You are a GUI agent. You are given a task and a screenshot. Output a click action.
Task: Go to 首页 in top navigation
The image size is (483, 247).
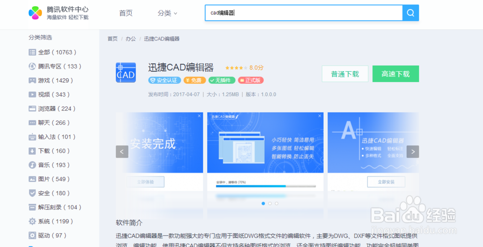[126, 13]
